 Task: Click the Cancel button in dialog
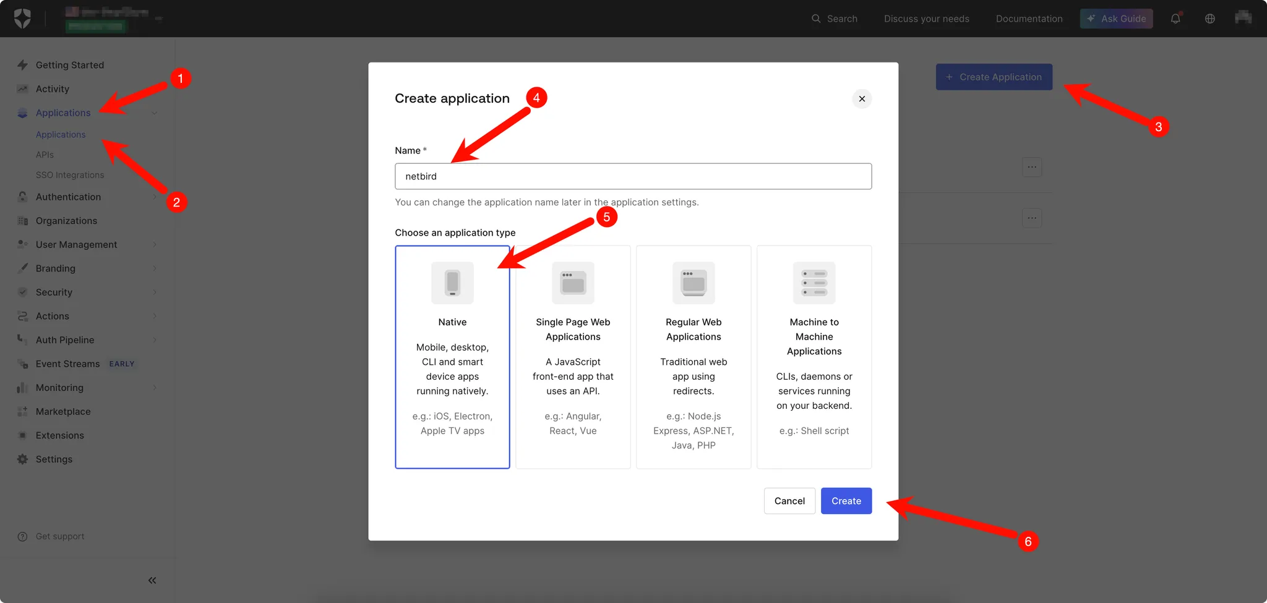pyautogui.click(x=789, y=501)
